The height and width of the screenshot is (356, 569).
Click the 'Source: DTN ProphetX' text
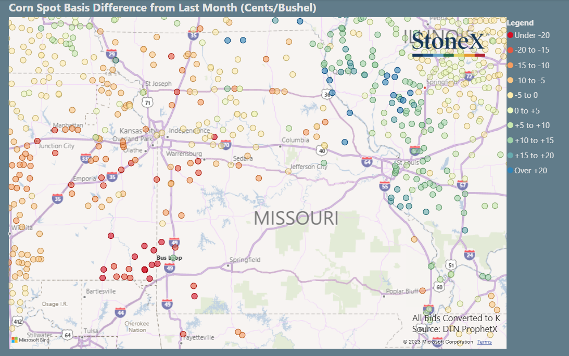[454, 329]
